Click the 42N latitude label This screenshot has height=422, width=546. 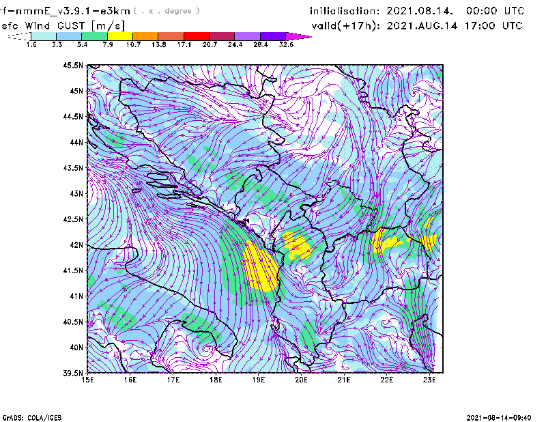pyautogui.click(x=76, y=244)
